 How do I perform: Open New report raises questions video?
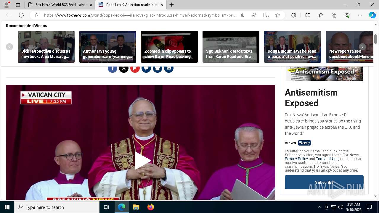(349, 47)
